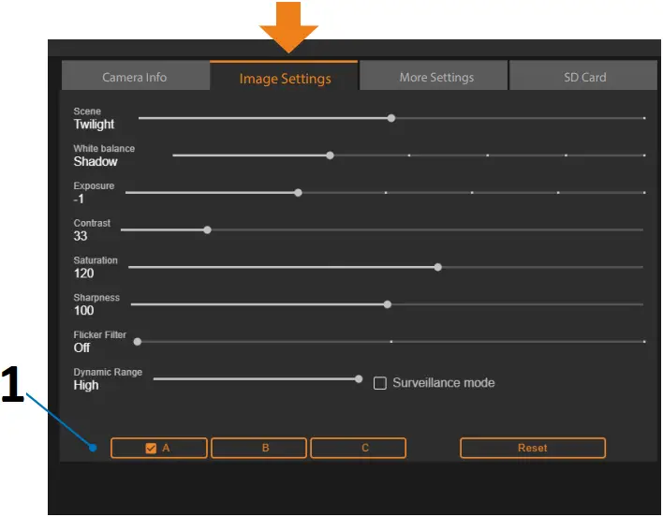The height and width of the screenshot is (517, 663).
Task: Click the Contrast slider handle
Action: [207, 229]
